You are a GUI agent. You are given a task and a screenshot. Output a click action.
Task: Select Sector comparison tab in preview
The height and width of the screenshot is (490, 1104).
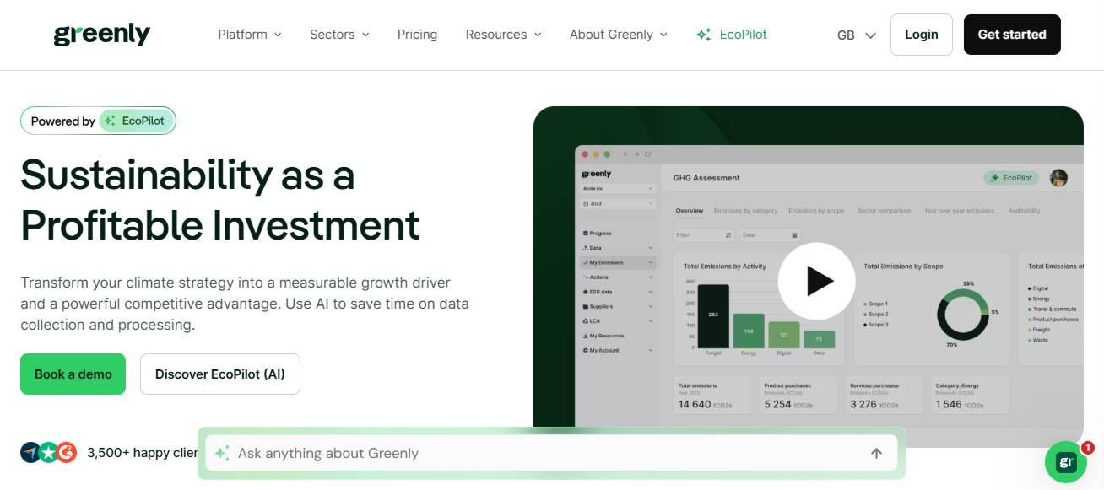click(x=884, y=211)
